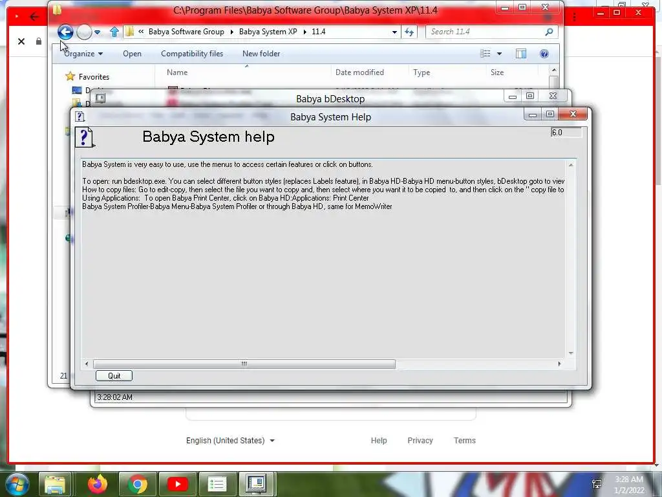Screen dimensions: 662x497
Task: Click the 3:28:02 AM status bar text
Action: click(x=115, y=397)
